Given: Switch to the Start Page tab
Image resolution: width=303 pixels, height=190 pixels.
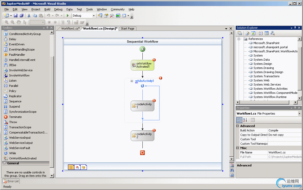Looking at the screenshot, I should (x=128, y=29).
